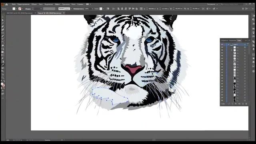Screen dimensions: 256x144
Task: Open the Редактирование menu
Action: (x=23, y=4)
